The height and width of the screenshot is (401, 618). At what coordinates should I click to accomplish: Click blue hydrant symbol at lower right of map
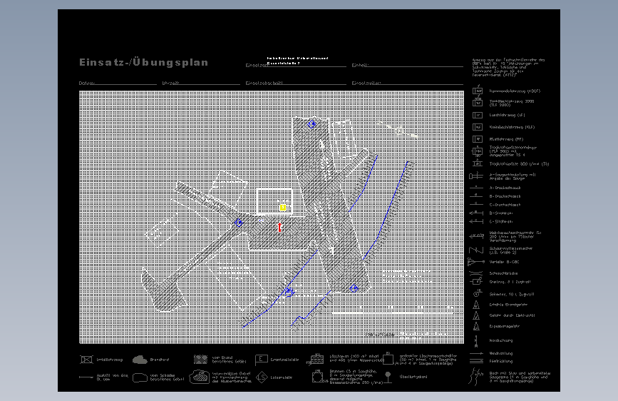click(x=354, y=288)
